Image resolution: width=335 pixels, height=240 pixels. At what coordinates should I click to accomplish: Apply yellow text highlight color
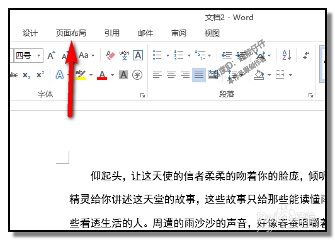81,75
